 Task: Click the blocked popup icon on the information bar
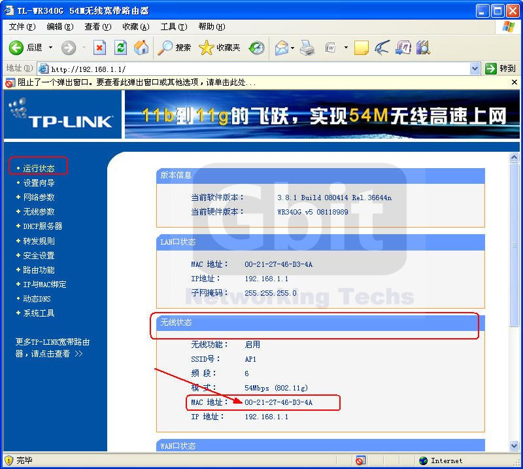point(10,83)
